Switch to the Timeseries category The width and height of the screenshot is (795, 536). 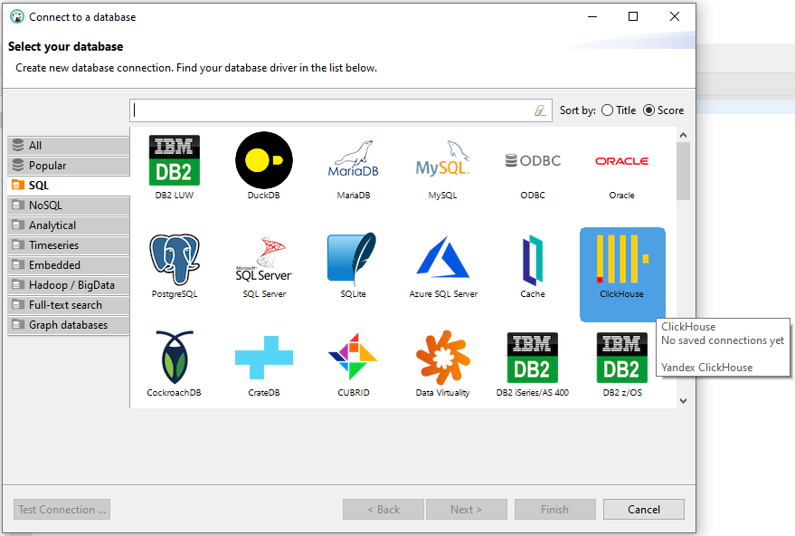69,245
